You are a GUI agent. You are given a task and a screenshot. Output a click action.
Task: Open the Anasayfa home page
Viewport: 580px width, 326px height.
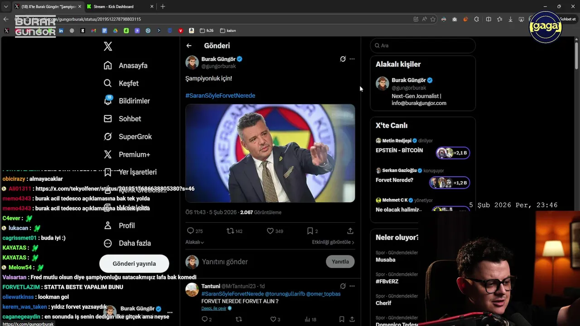pyautogui.click(x=126, y=65)
